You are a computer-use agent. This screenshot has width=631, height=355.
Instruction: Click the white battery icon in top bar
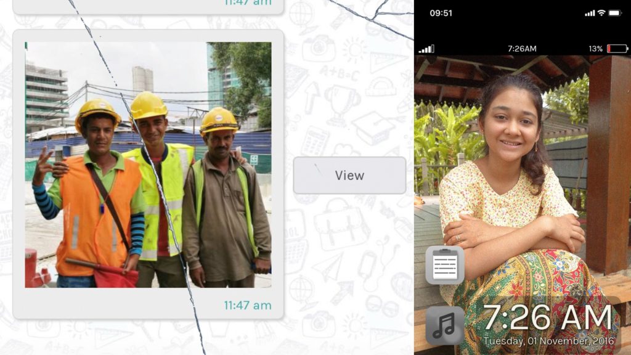[x=615, y=13]
